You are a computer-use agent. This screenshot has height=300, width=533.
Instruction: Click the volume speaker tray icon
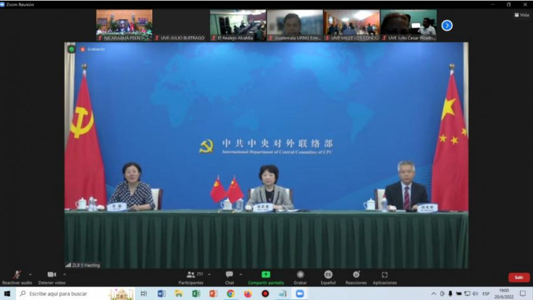pos(476,294)
